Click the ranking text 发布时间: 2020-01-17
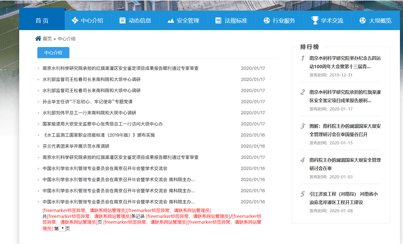This screenshot has width=403, height=244. [331, 109]
